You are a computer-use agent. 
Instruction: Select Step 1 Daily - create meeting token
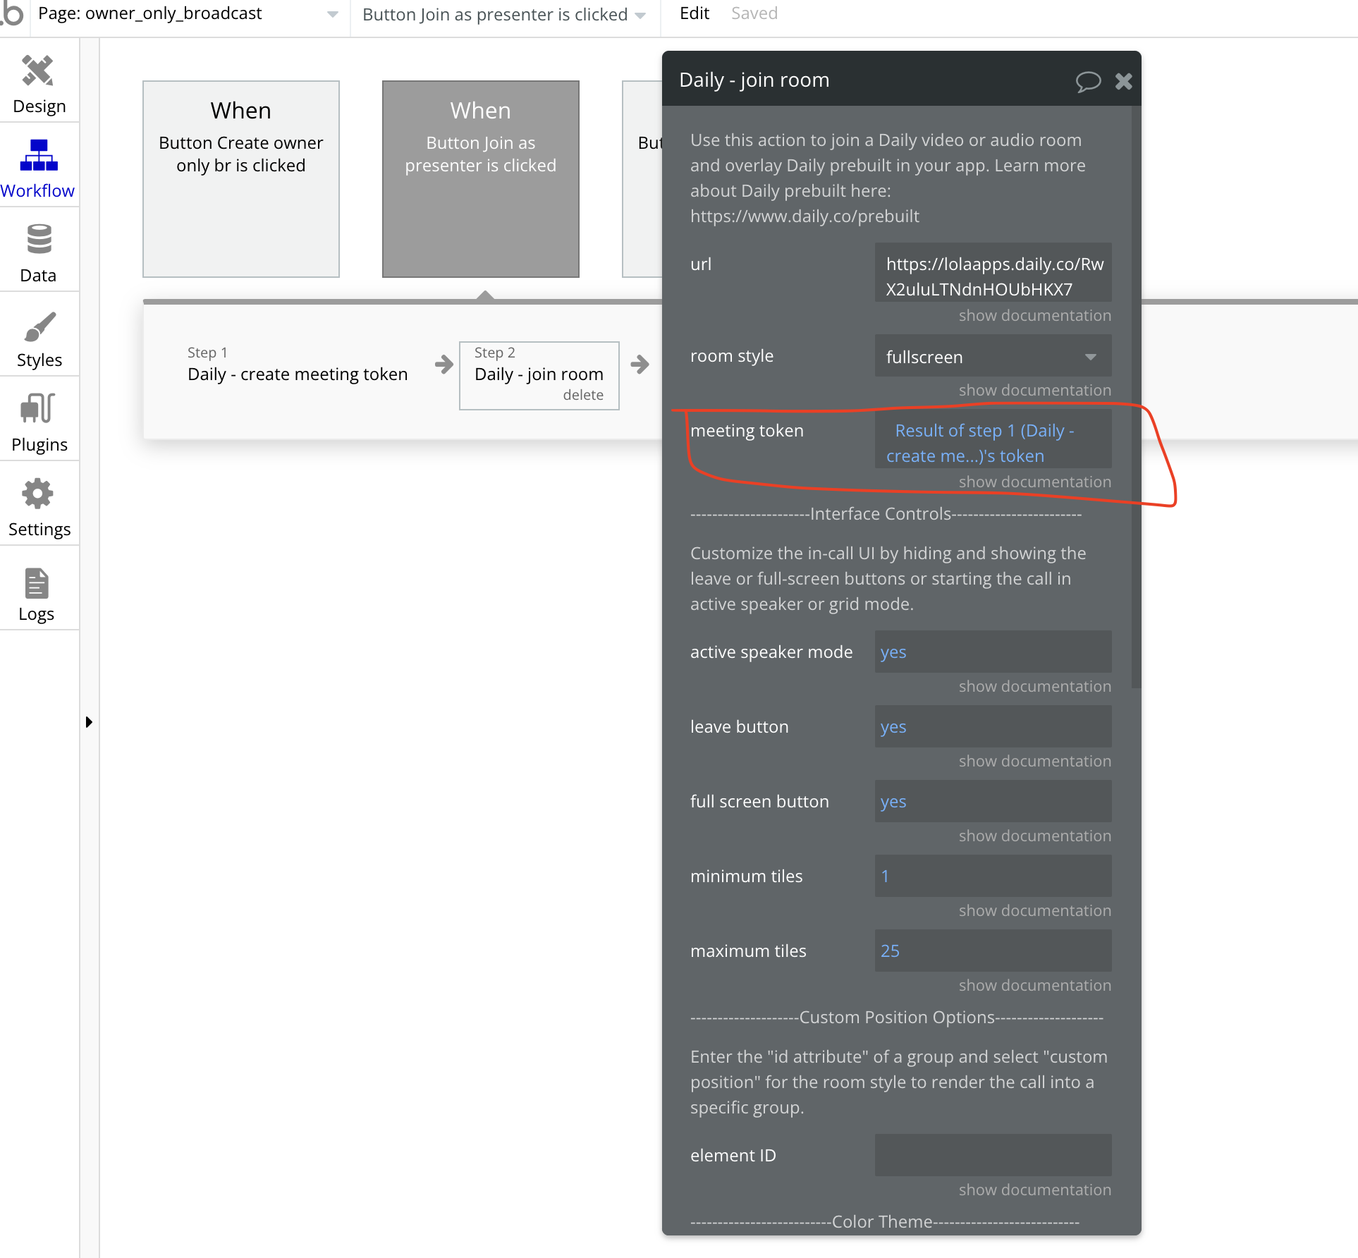298,365
